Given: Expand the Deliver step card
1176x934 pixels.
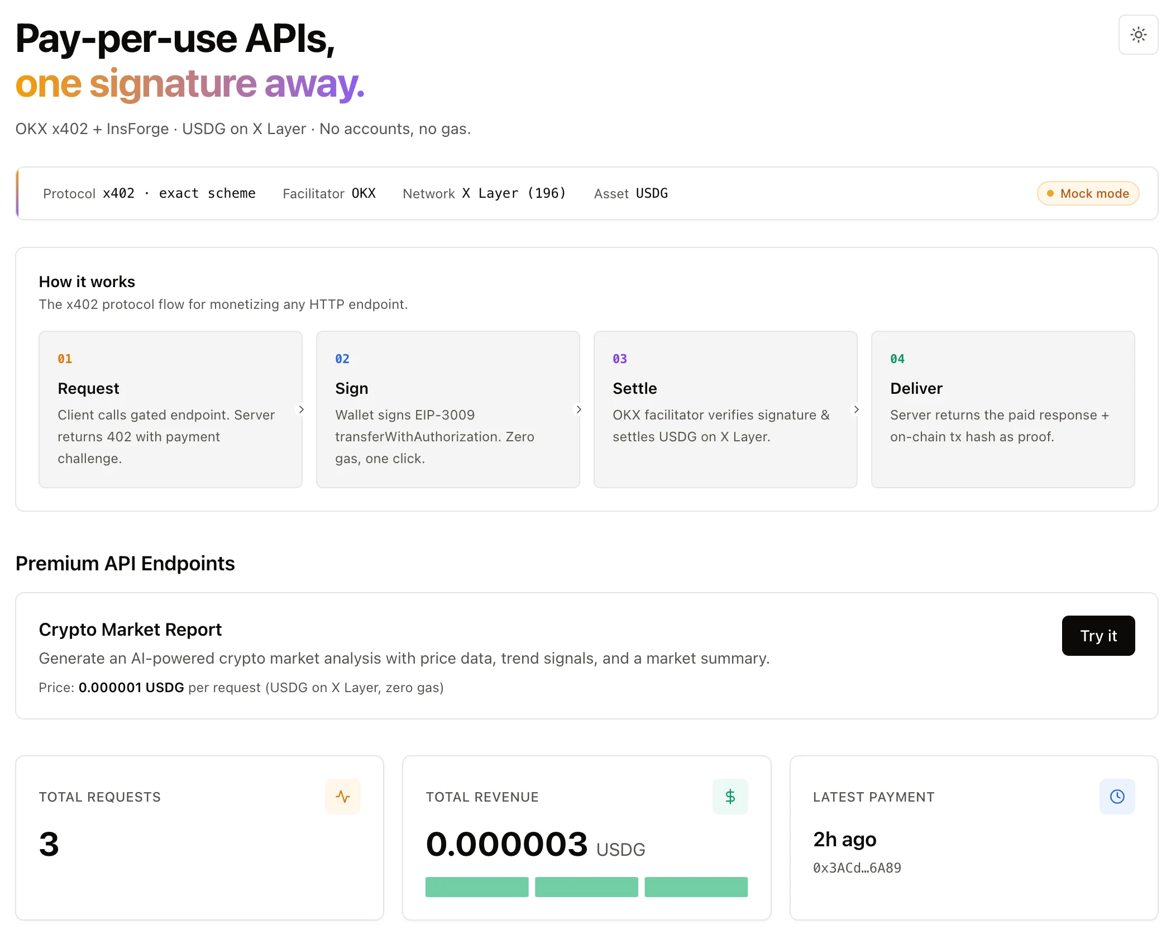Looking at the screenshot, I should click(x=1002, y=409).
